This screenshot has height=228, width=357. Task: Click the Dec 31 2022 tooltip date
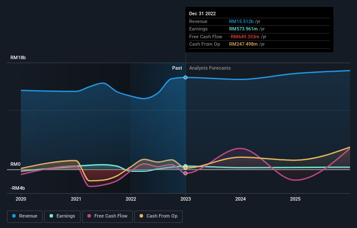(202, 13)
